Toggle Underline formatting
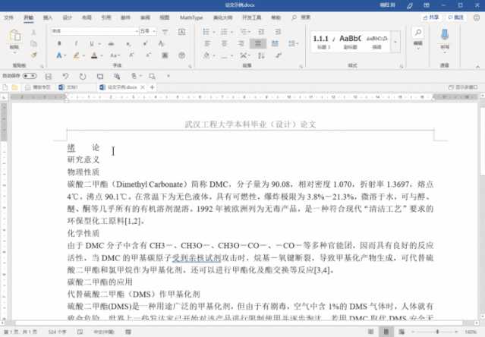This screenshot has height=337, width=485. (92, 43)
